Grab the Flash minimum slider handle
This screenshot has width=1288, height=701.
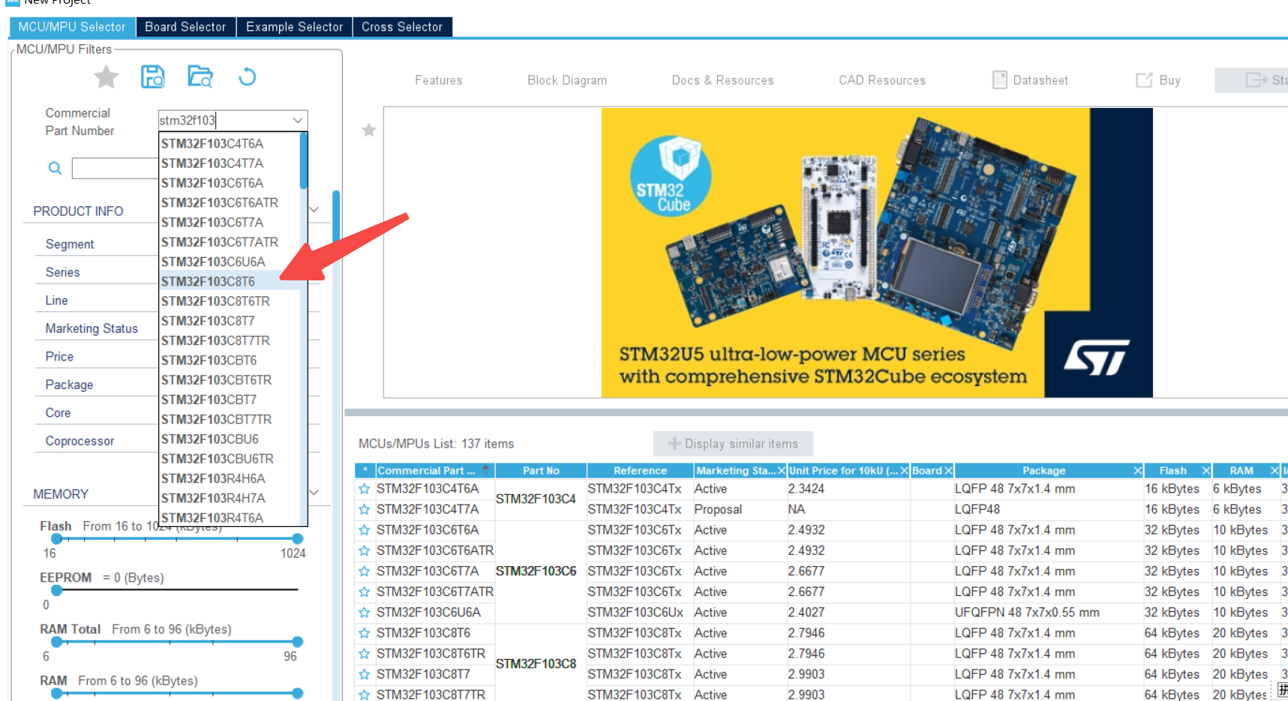56,538
